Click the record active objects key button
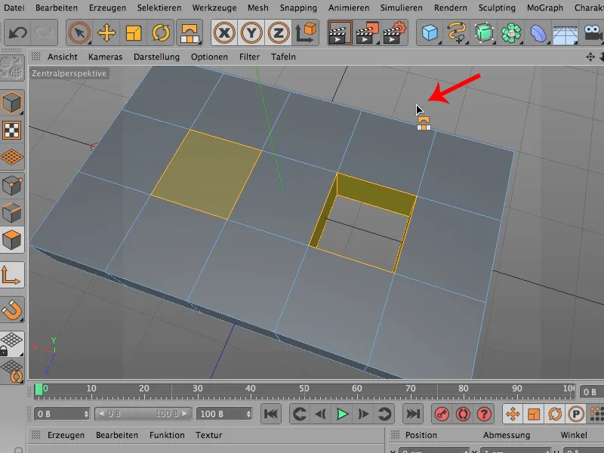Screen dimensions: 604x453 point(442,414)
